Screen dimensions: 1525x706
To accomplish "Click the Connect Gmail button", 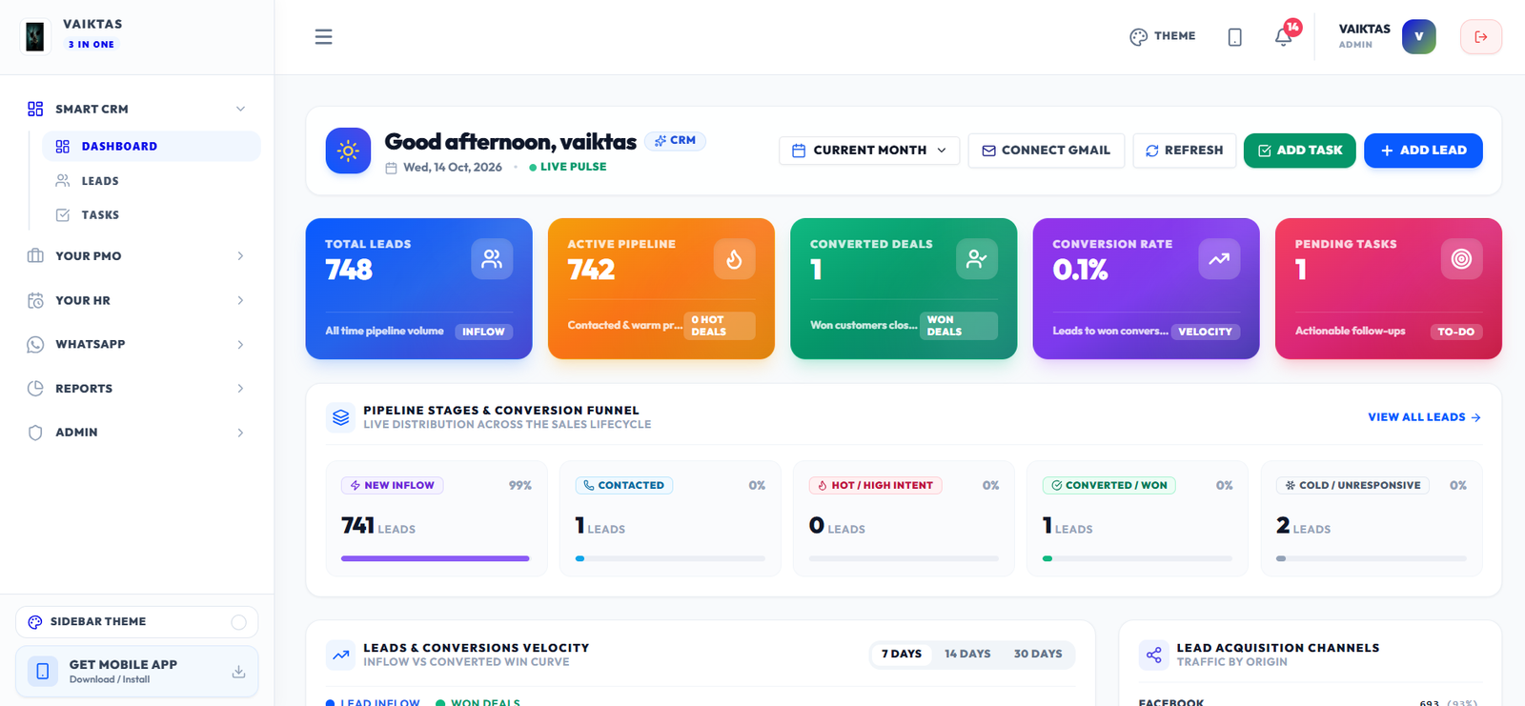I will tap(1047, 151).
